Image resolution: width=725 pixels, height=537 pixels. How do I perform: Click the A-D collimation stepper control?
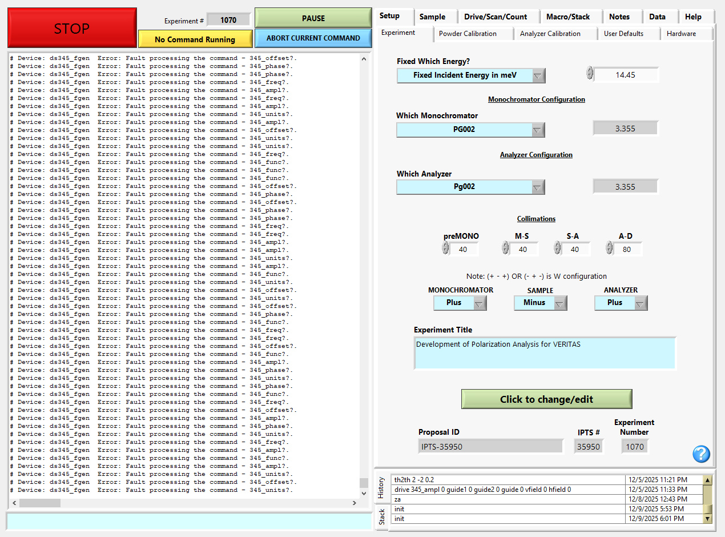(x=609, y=249)
